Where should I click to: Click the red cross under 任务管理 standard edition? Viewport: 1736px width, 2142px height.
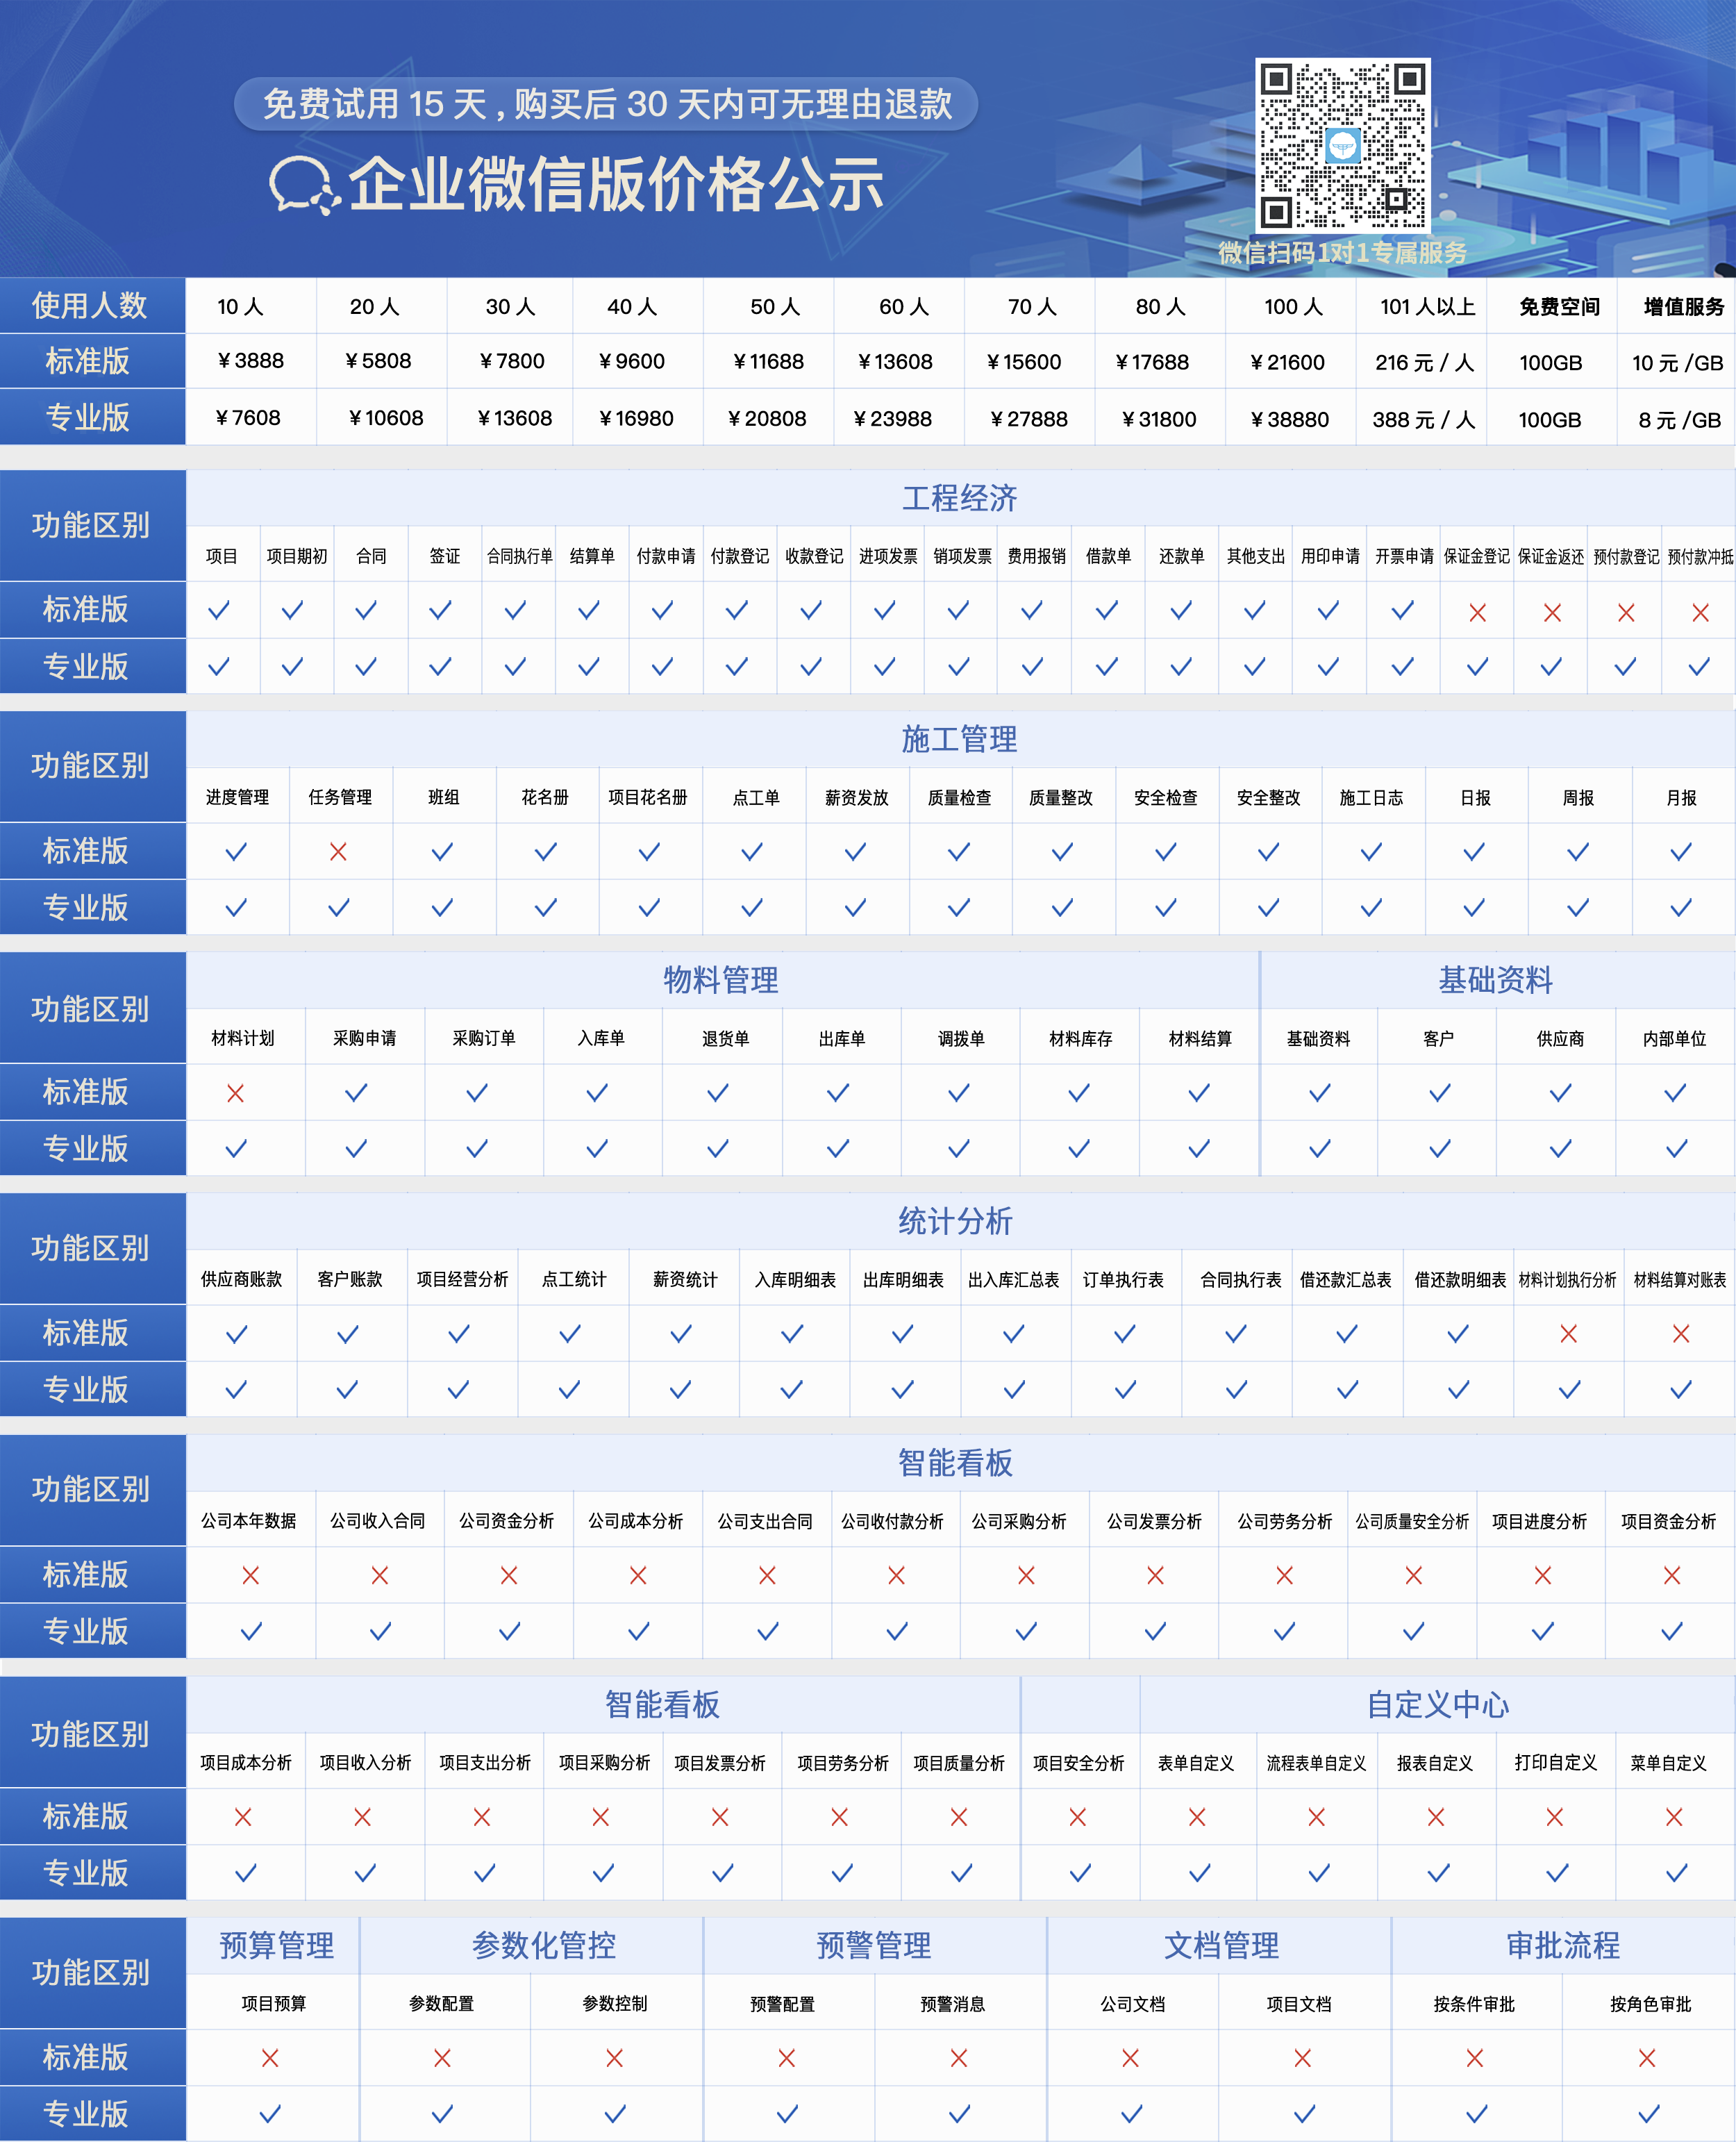tap(338, 852)
